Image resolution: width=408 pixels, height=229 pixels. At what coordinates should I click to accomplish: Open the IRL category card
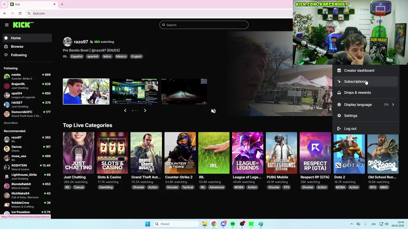[214, 153]
